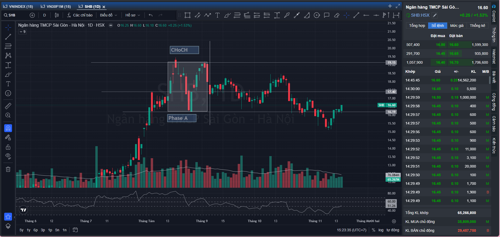
Task: Select the brush tool in left sidebar
Action: pos(8,74)
